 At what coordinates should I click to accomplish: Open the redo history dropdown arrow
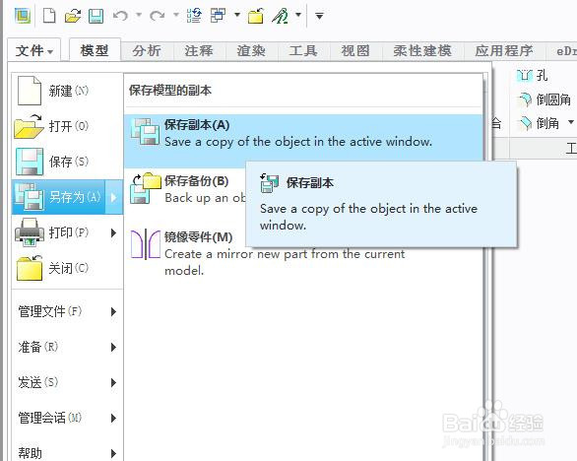[176, 15]
